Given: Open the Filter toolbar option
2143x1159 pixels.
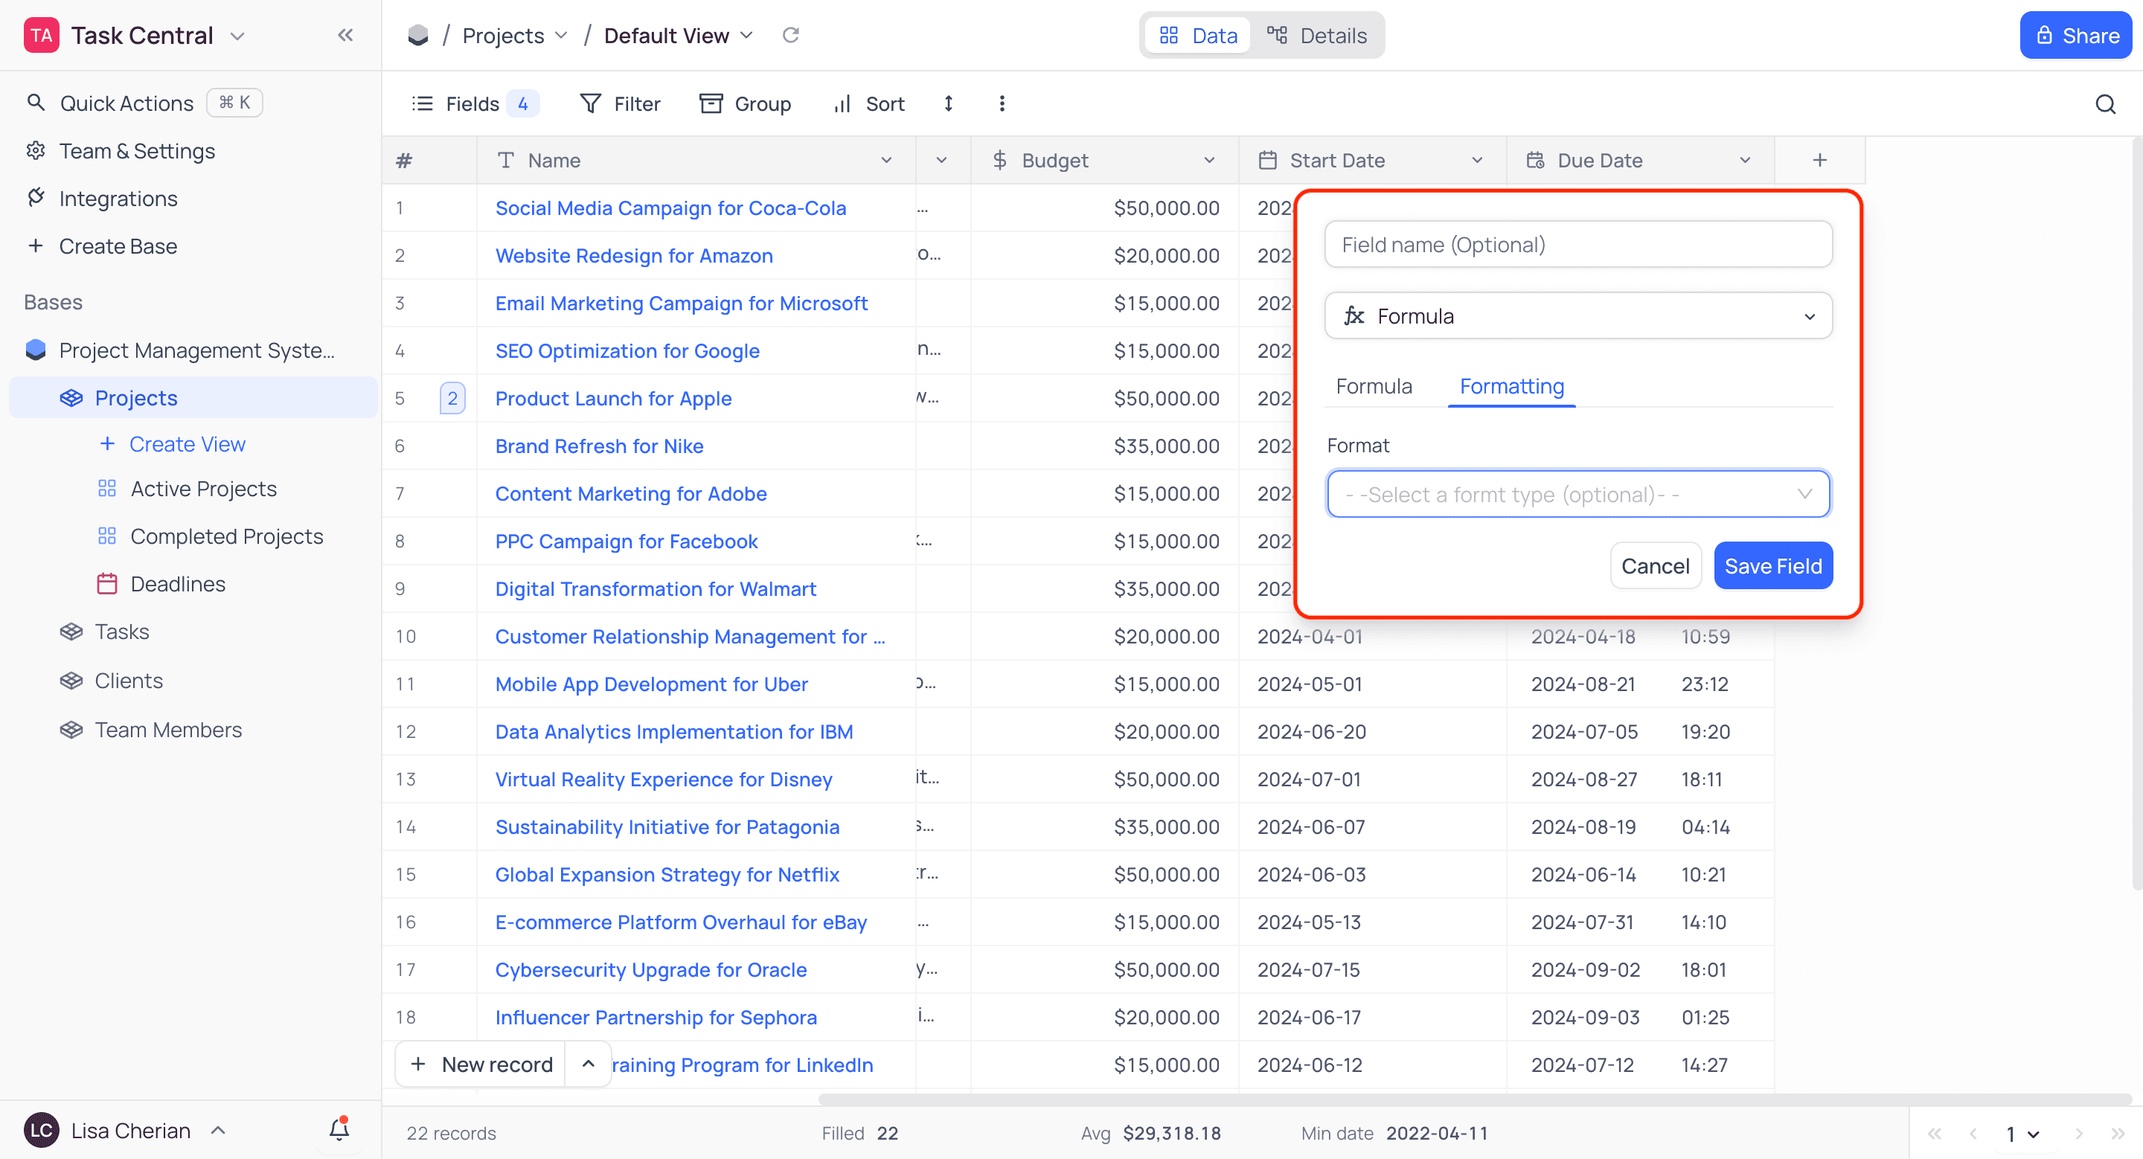Looking at the screenshot, I should click(x=620, y=104).
